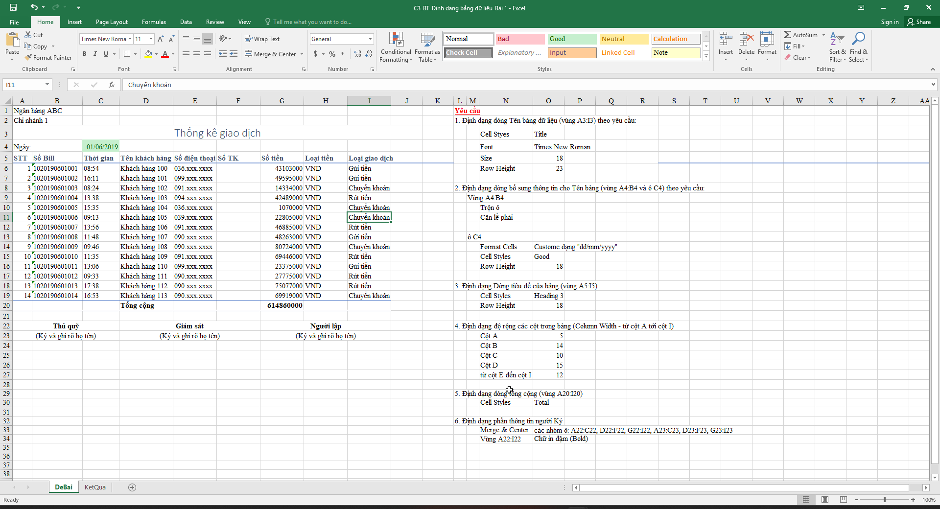Switch to the KetQua sheet tab
This screenshot has height=509, width=940.
[95, 487]
